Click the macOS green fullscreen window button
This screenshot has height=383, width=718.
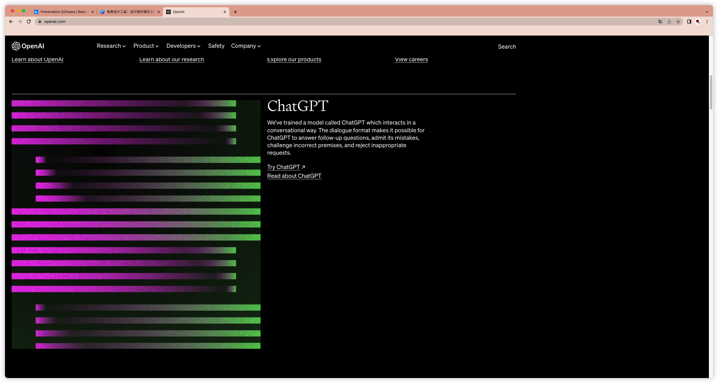(24, 11)
